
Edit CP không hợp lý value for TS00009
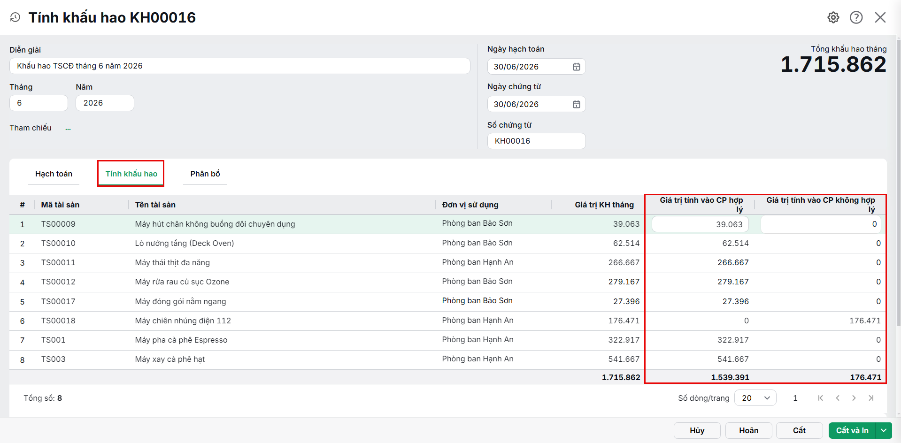click(821, 224)
